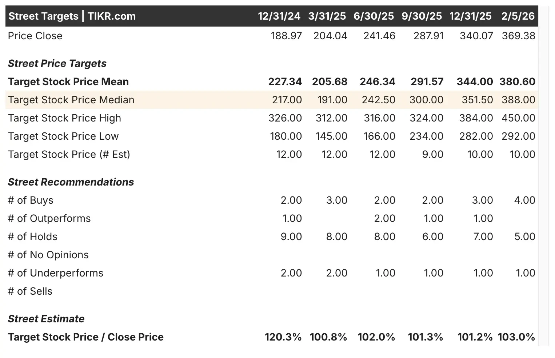
Task: Select the Target Stock Price Mean row label
Action: (x=68, y=81)
